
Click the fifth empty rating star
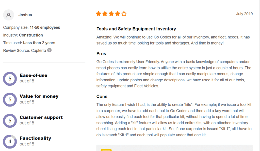pyautogui.click(x=124, y=14)
